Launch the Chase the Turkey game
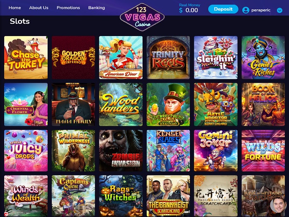The height and width of the screenshot is (217, 289). (x=26, y=57)
